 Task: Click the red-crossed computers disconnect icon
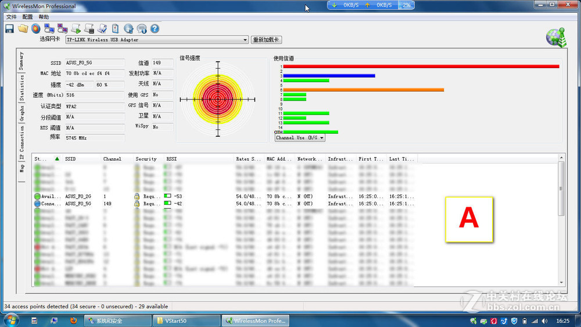(x=62, y=29)
